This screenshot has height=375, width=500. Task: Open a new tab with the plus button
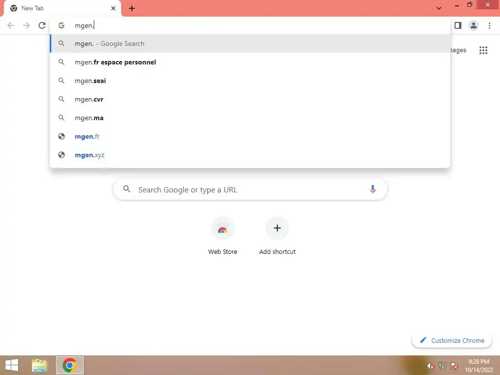click(x=132, y=8)
